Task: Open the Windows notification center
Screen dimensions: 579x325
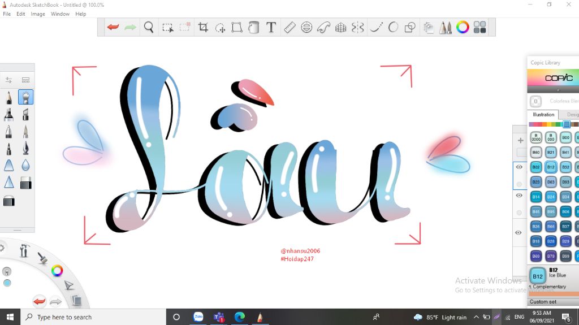Action: pos(566,317)
